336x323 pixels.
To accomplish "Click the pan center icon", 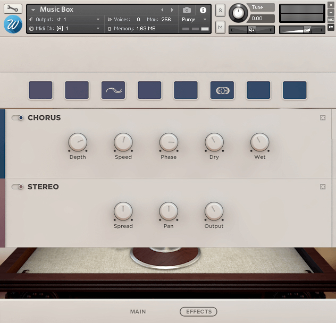I will point(251,30).
